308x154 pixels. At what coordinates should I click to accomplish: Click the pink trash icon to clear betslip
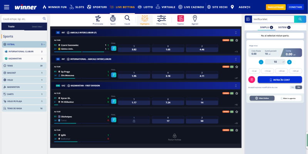[252, 80]
